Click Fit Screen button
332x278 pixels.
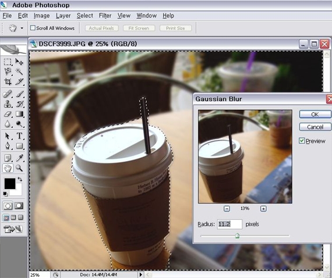point(139,28)
